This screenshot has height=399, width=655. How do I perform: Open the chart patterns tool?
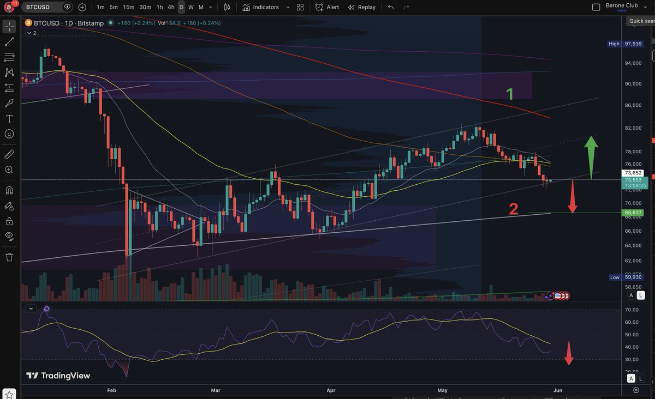(9, 72)
